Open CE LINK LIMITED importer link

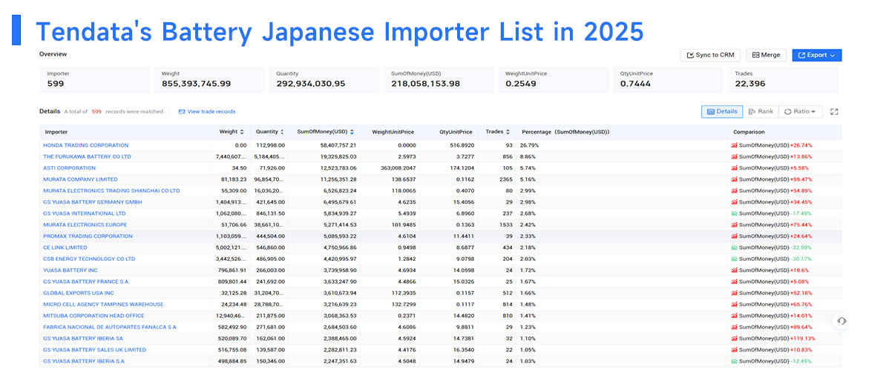[x=65, y=248]
